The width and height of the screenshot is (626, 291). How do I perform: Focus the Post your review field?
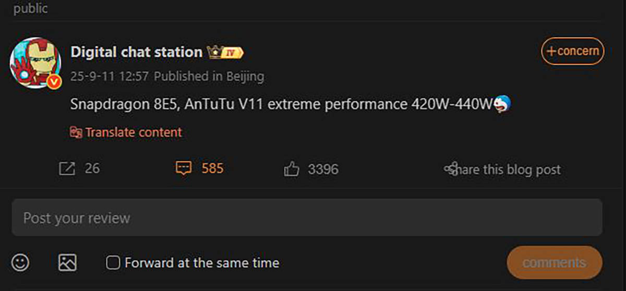[307, 217]
